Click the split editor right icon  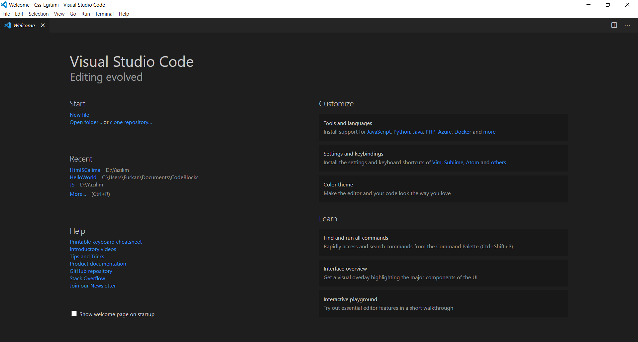pos(614,25)
